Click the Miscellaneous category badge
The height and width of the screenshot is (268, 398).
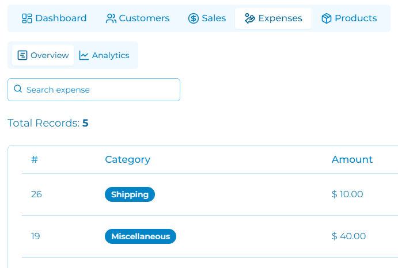click(141, 236)
